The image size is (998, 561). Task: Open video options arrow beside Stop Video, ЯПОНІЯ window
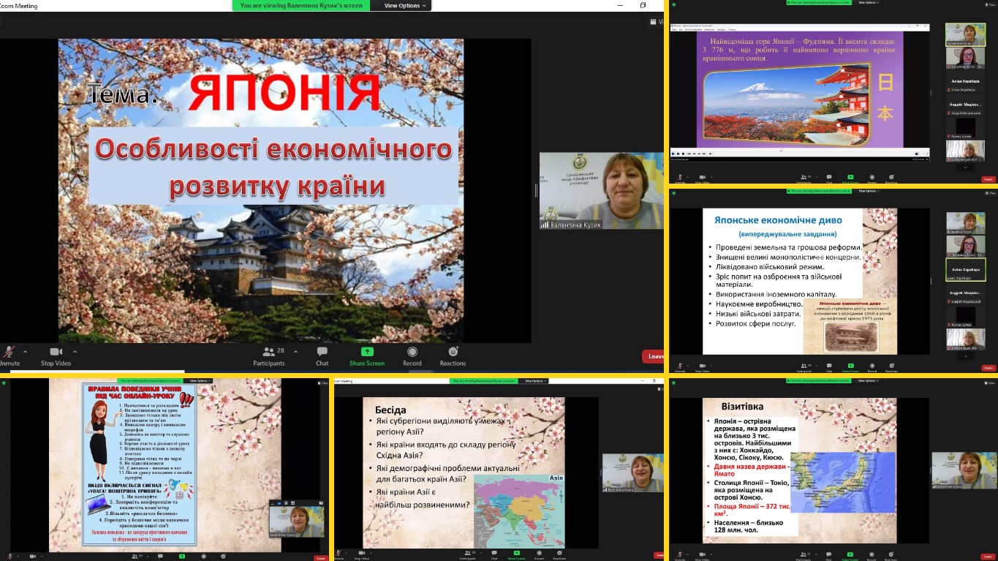[75, 351]
